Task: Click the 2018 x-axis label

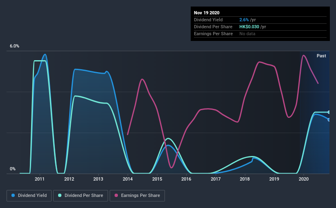Action: coord(245,179)
